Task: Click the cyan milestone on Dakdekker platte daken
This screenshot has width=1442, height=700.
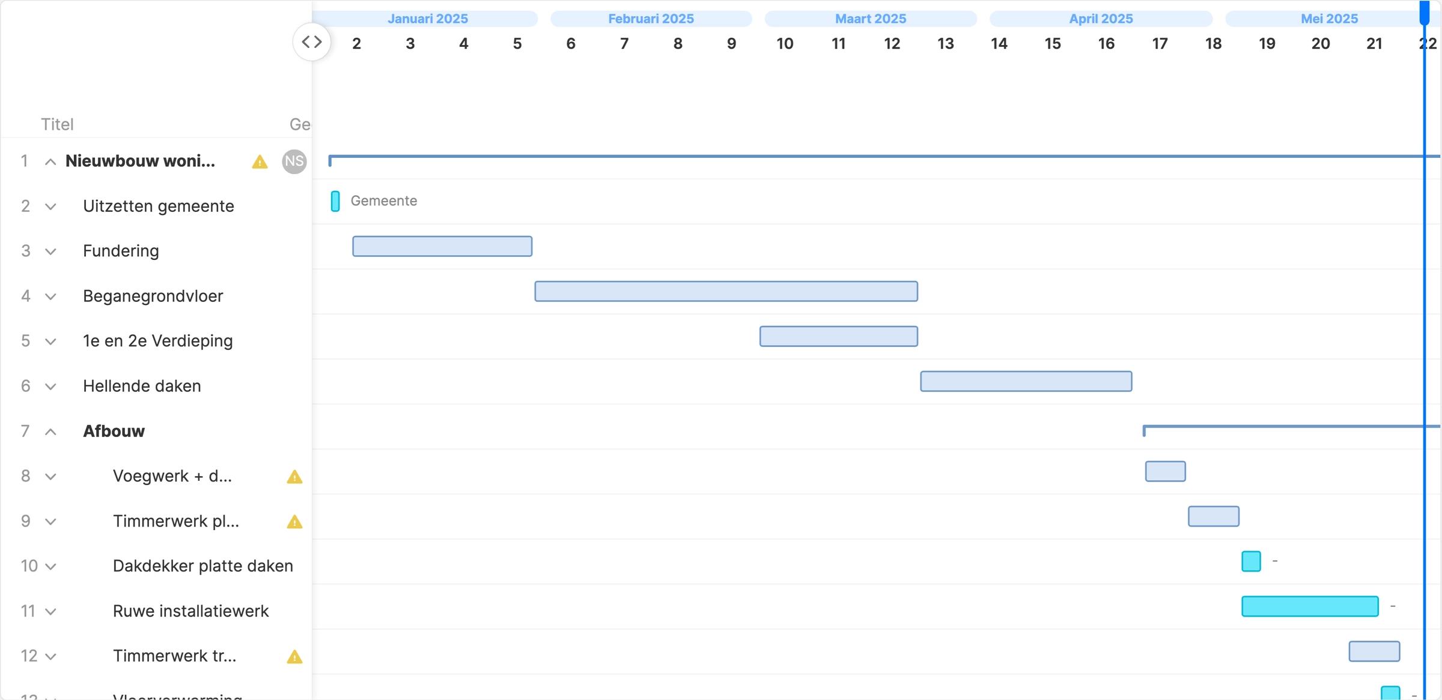Action: click(1251, 561)
